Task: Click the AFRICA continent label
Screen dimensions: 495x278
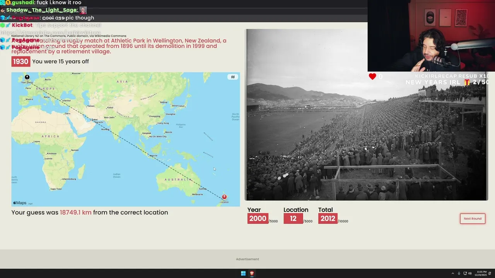Action: point(51,136)
